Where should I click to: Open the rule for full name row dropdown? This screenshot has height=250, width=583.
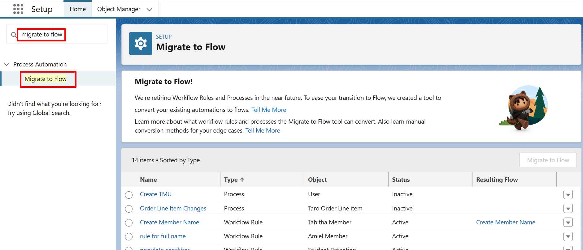[568, 237]
